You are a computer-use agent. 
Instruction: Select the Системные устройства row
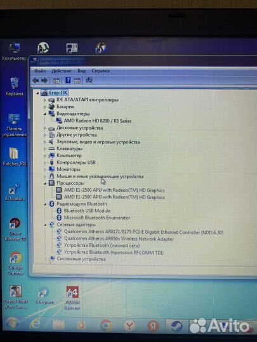(81, 259)
